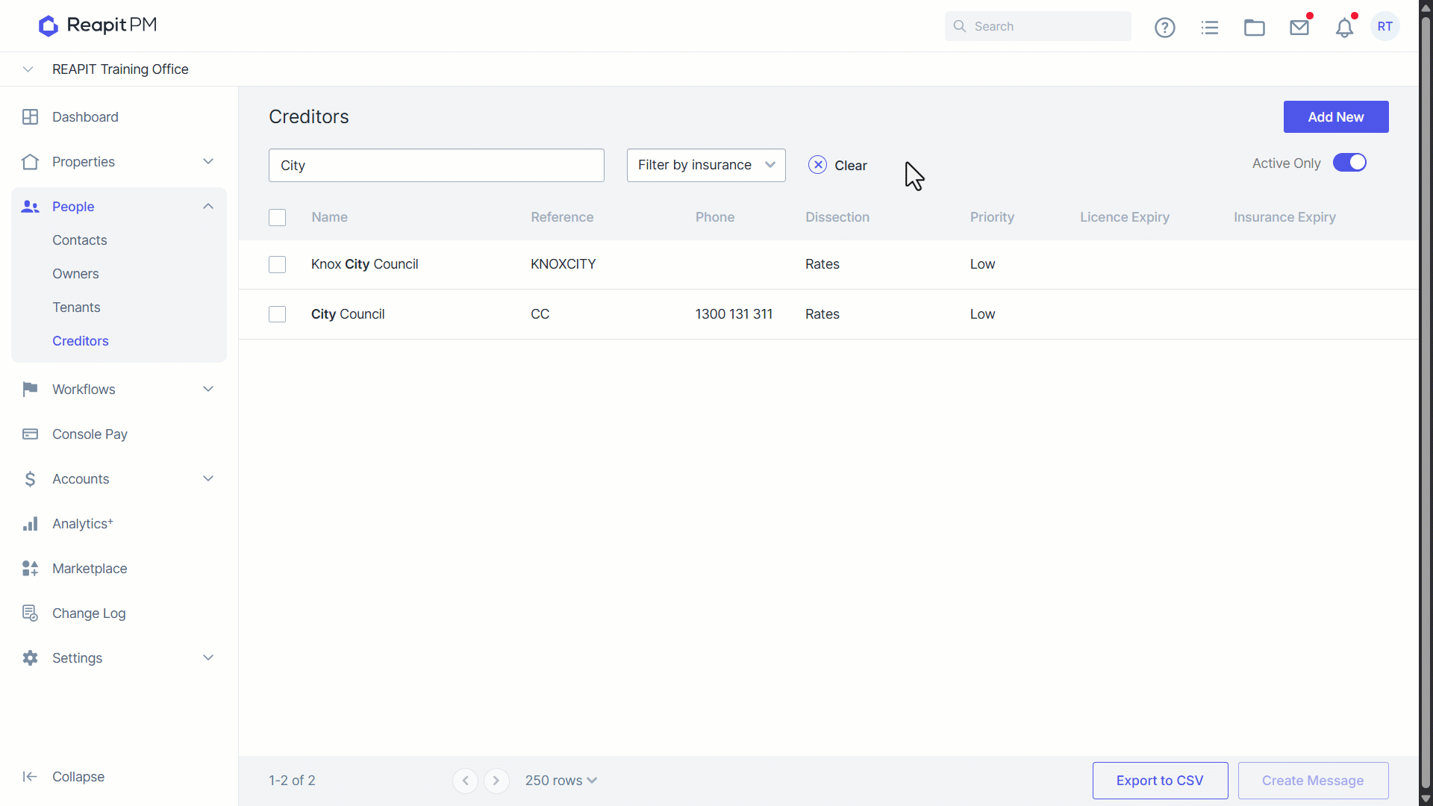The width and height of the screenshot is (1433, 806).
Task: Click the Console Pay card icon
Action: (30, 434)
